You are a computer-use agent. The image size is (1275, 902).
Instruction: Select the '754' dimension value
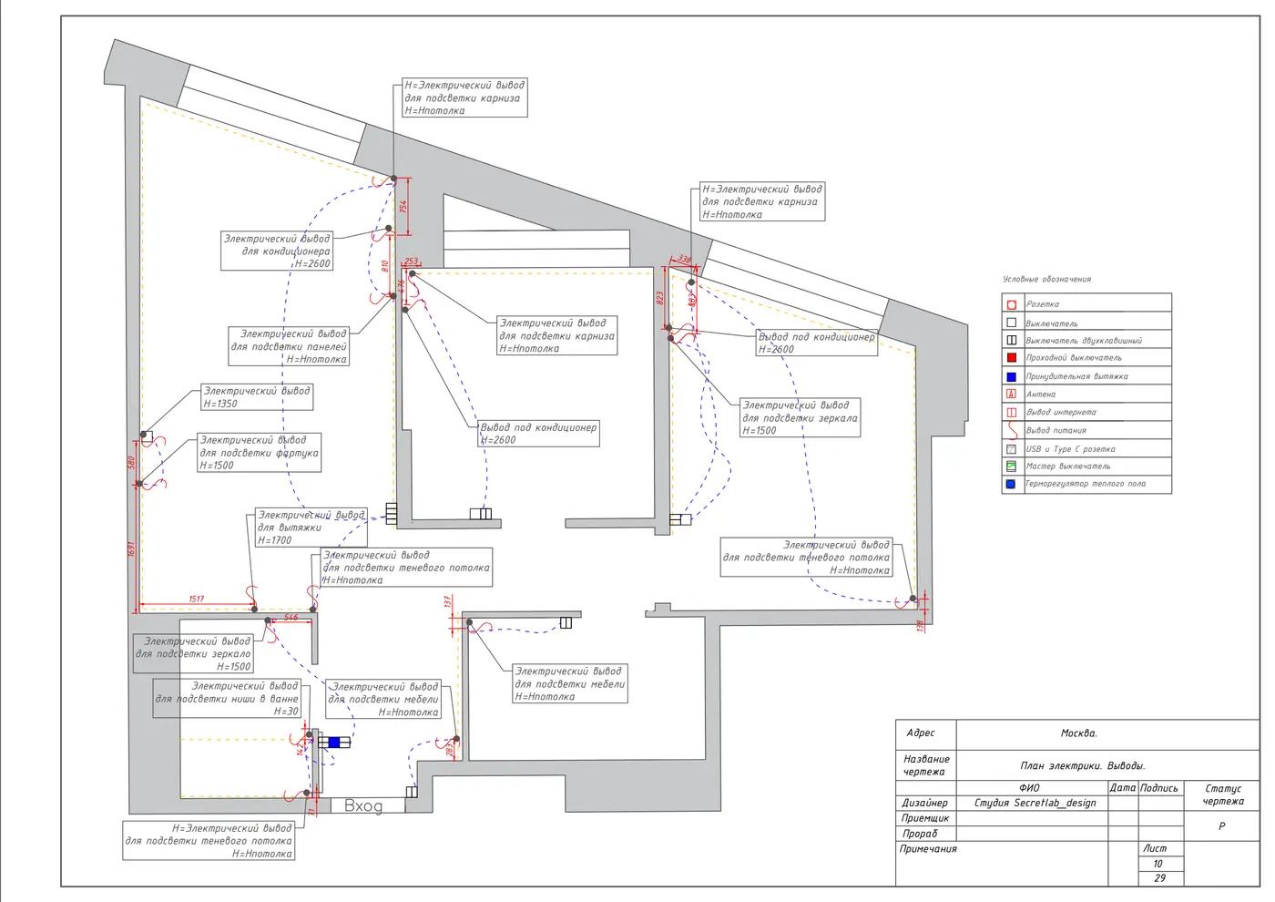403,207
